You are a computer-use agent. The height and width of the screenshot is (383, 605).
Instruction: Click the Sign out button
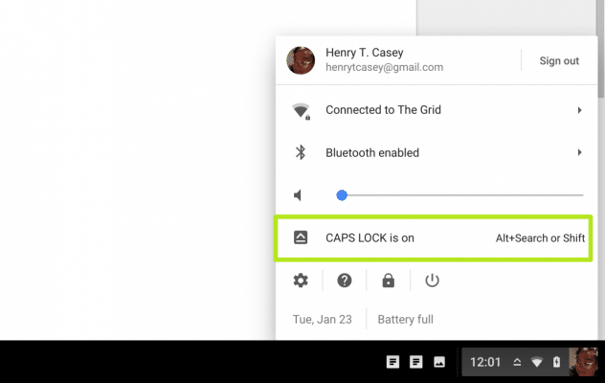coord(558,61)
